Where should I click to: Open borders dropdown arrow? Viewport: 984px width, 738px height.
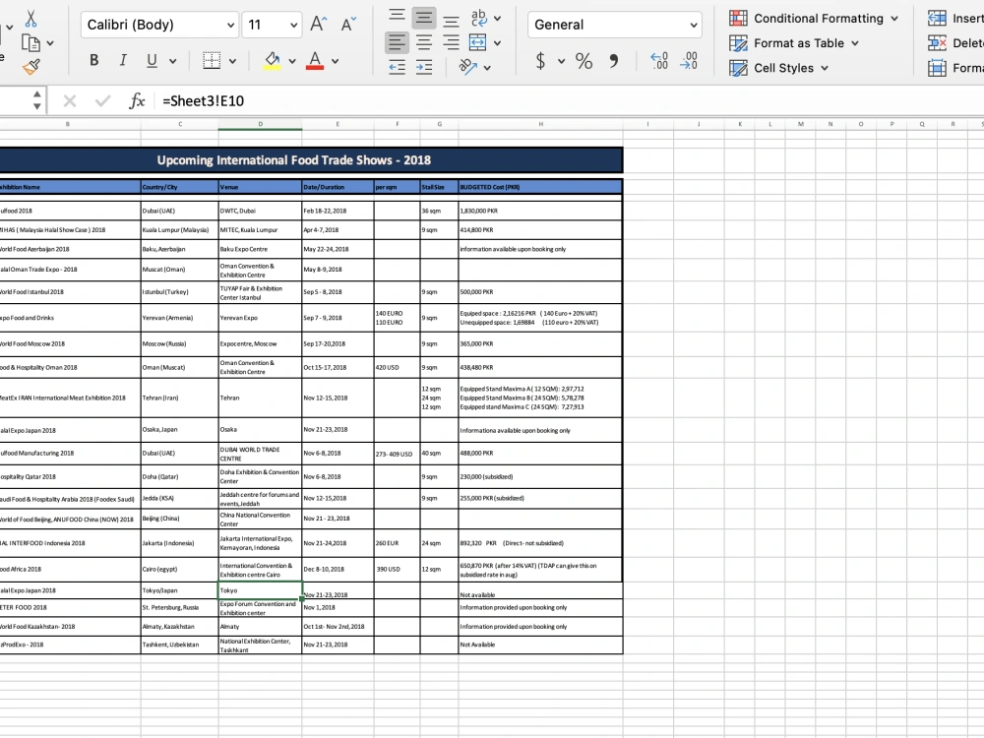pyautogui.click(x=232, y=61)
